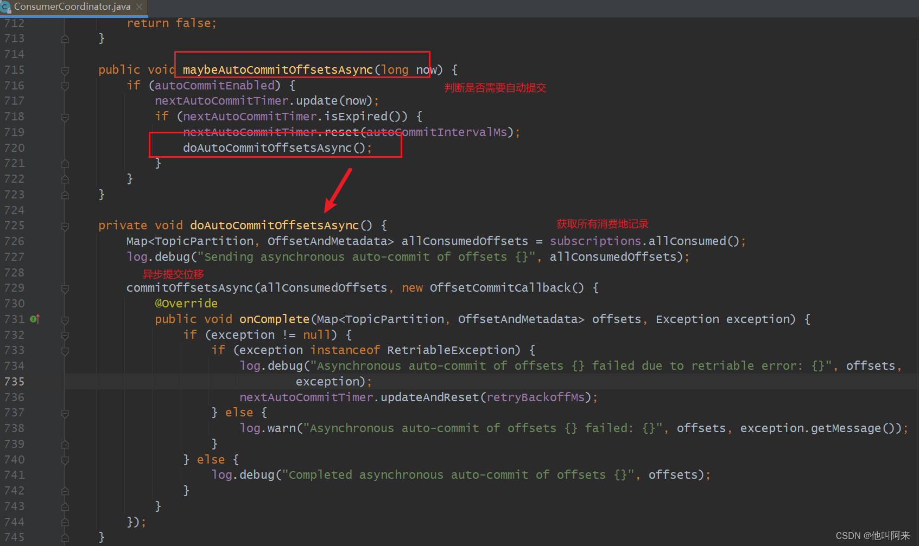Click the override gutter icon on line 731
The width and height of the screenshot is (919, 546).
coord(35,319)
